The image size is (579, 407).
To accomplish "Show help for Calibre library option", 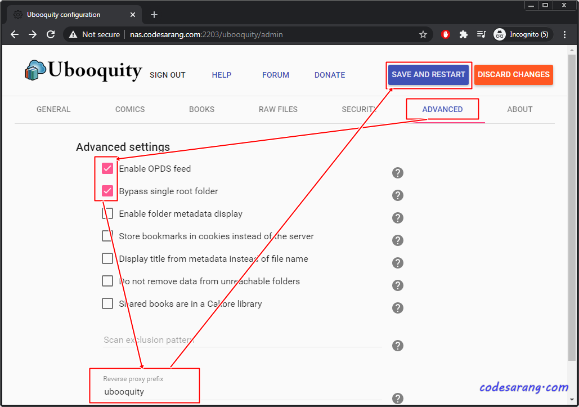I will click(398, 308).
